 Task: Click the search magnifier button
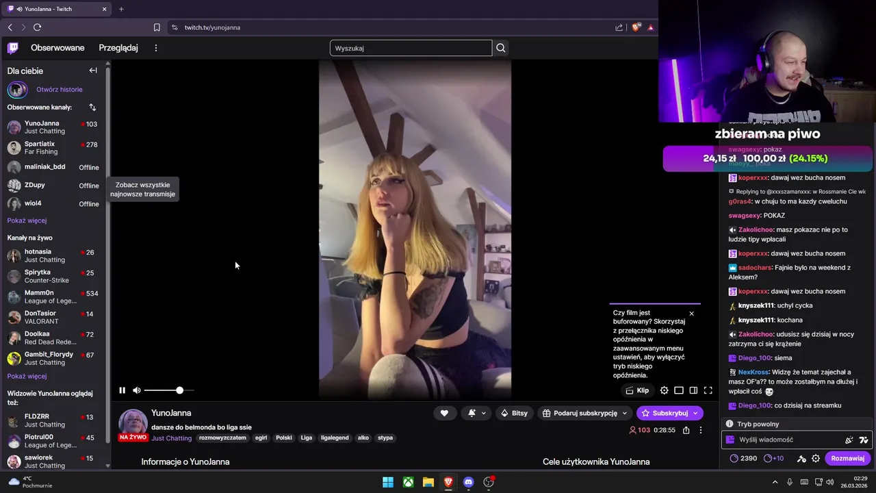pyautogui.click(x=501, y=48)
